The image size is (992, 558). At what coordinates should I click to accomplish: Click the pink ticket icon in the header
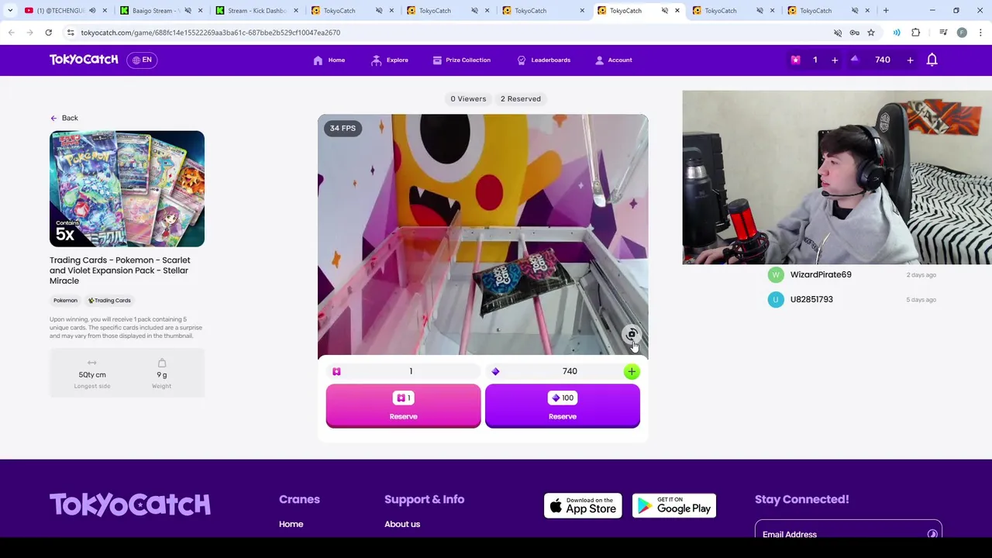click(x=795, y=60)
